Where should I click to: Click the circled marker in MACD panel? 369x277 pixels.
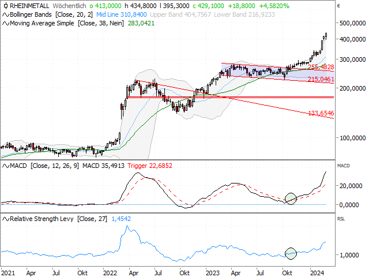tap(291, 199)
